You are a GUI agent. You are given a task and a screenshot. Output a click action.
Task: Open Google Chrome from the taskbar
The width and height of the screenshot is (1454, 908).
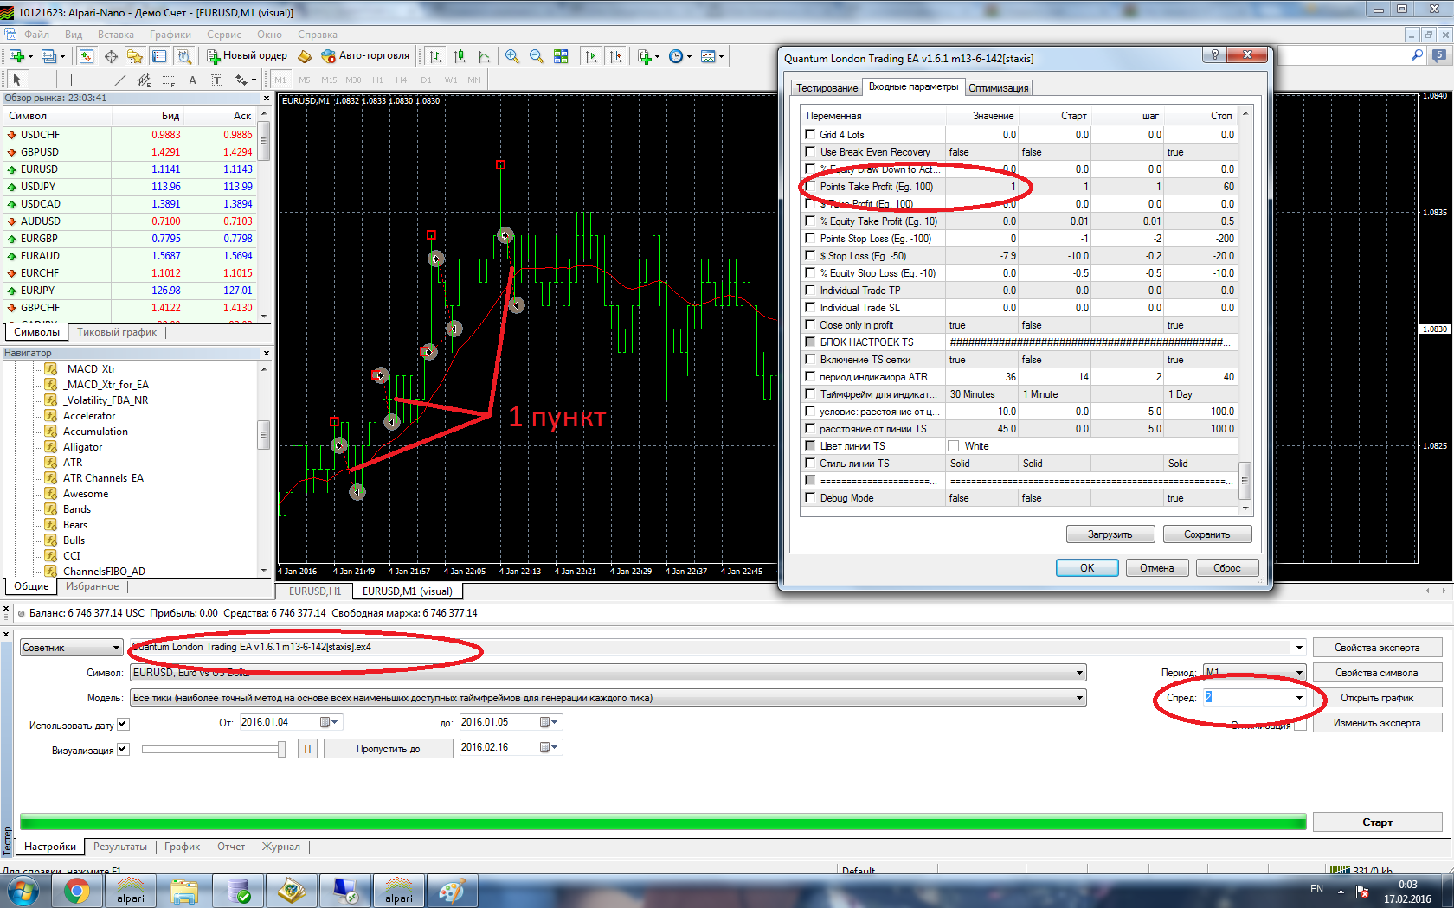tap(77, 891)
